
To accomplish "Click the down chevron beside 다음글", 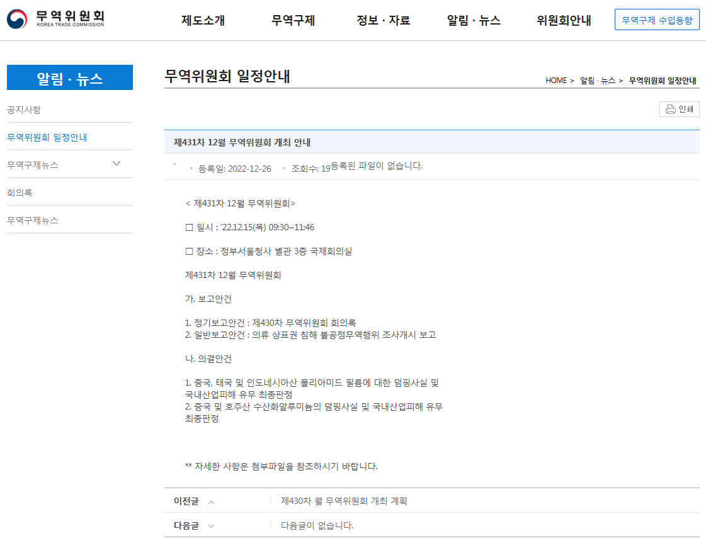I will (x=211, y=526).
